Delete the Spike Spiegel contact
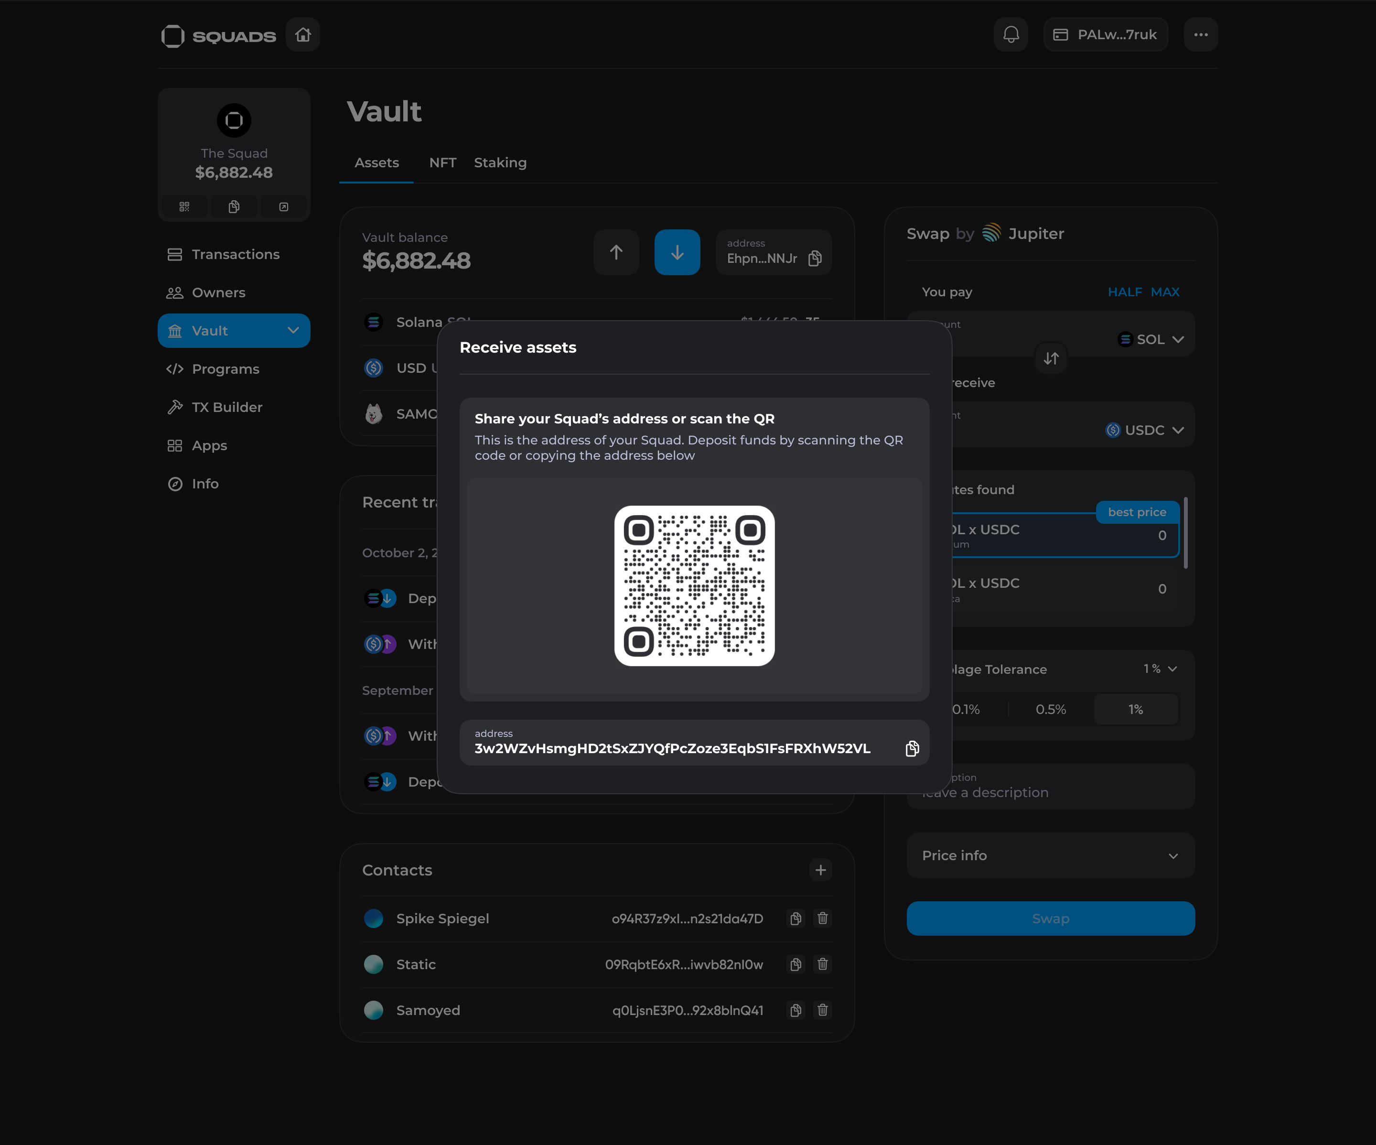1376x1145 pixels. (x=822, y=918)
